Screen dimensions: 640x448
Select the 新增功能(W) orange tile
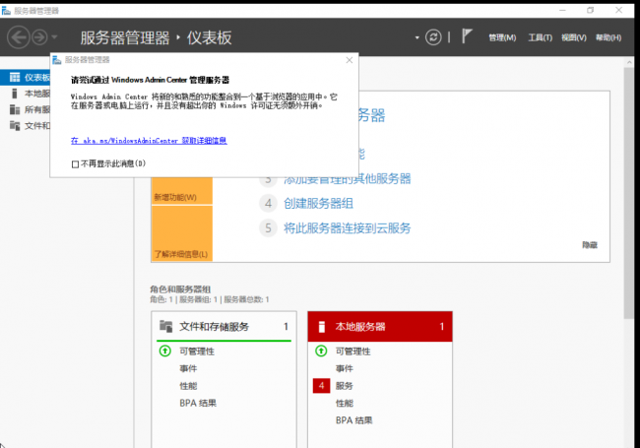point(182,191)
